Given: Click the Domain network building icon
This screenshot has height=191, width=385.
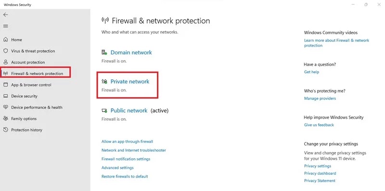Looking at the screenshot, I should (x=104, y=52).
